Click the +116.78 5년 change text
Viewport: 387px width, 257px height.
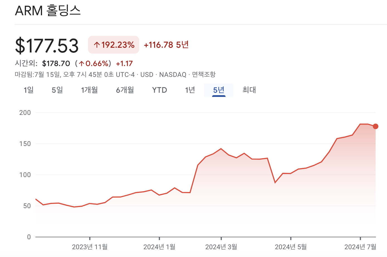166,44
